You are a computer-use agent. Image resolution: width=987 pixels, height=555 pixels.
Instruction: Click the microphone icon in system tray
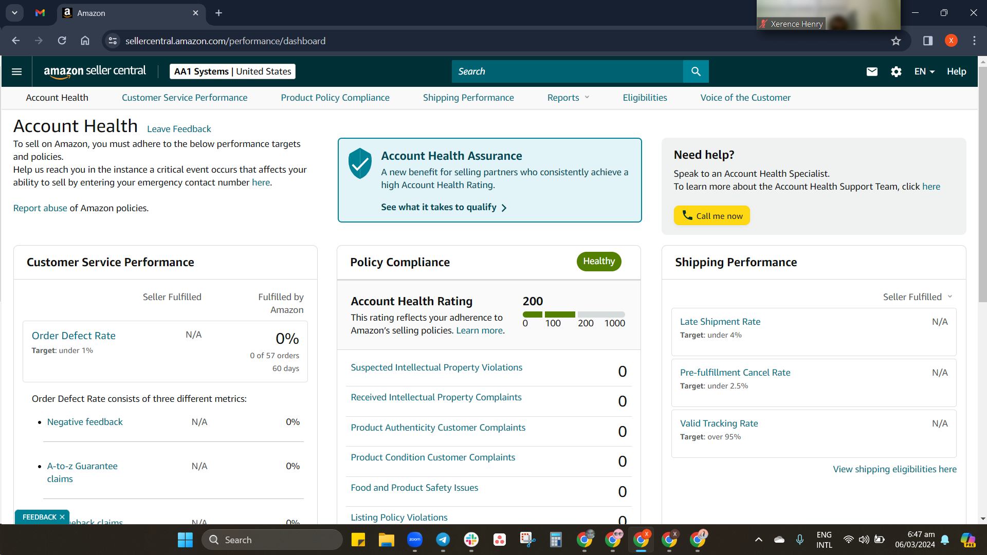pos(800,540)
